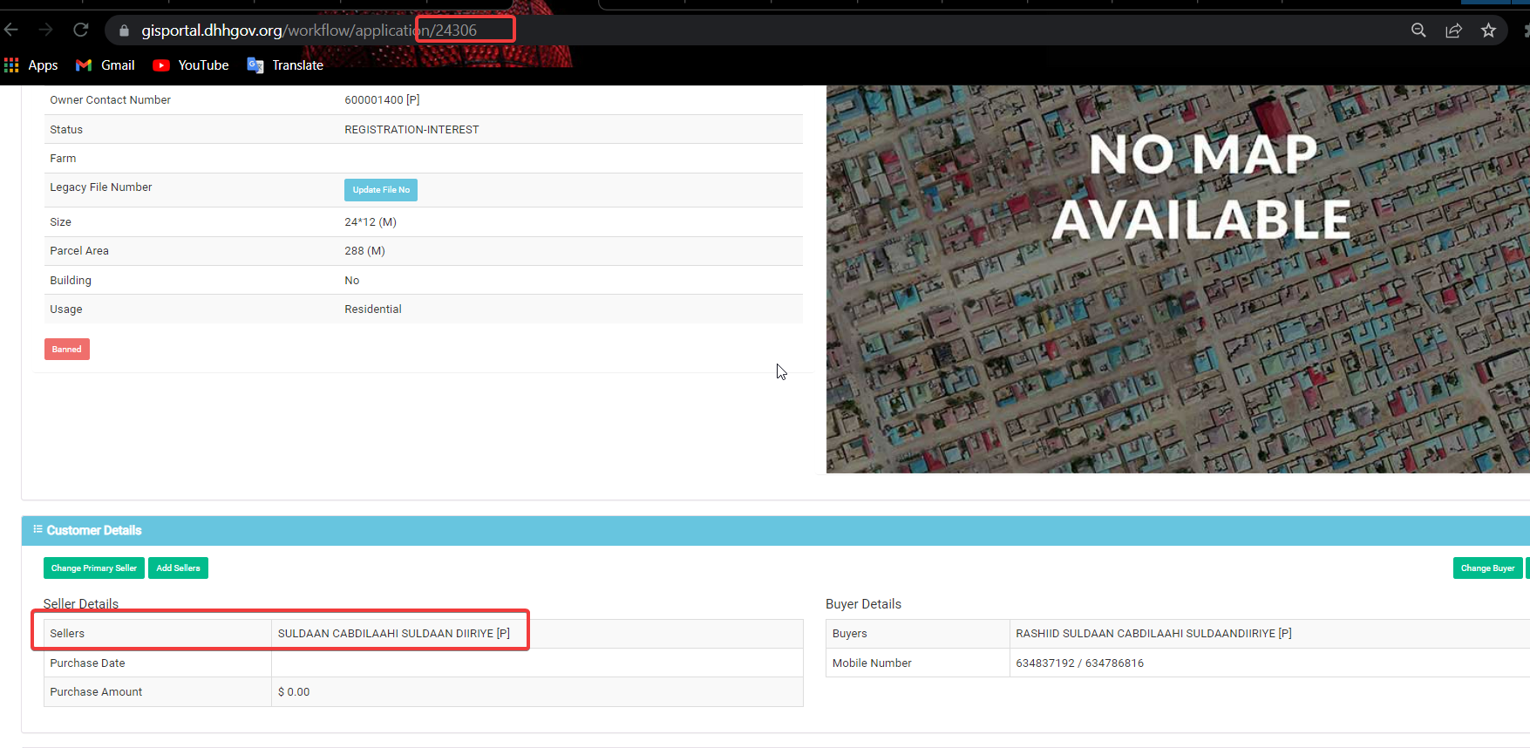Click the Buyer Details heading
Viewport: 1530px width, 748px height.
click(863, 604)
